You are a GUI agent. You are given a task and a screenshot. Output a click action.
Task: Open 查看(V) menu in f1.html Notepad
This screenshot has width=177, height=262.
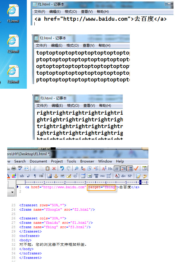coord(87,12)
